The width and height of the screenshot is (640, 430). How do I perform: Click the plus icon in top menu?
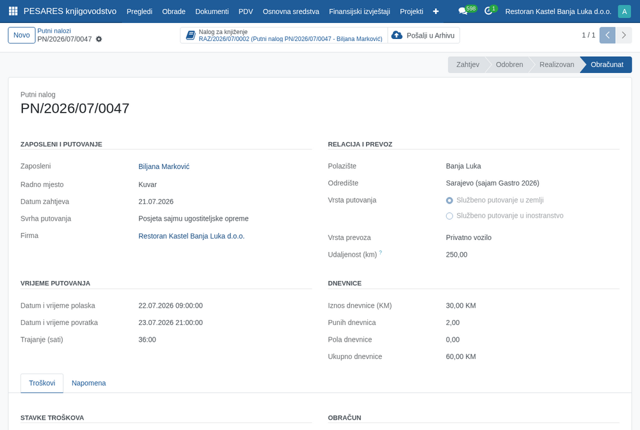[x=436, y=12]
